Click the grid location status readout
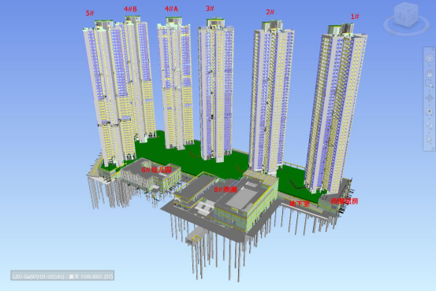This screenshot has height=291, width=436. 62,275
